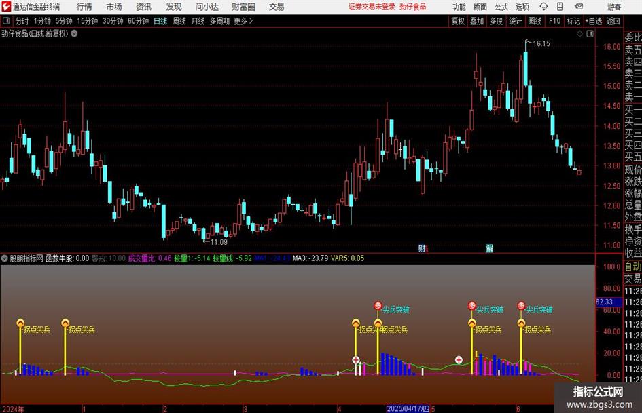Screen dimensions: 642x413
Task: Expand the 劲仔食品 chart title dropdown arrow
Action: click(x=74, y=33)
